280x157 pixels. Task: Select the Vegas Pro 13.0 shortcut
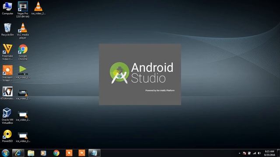pos(23,10)
